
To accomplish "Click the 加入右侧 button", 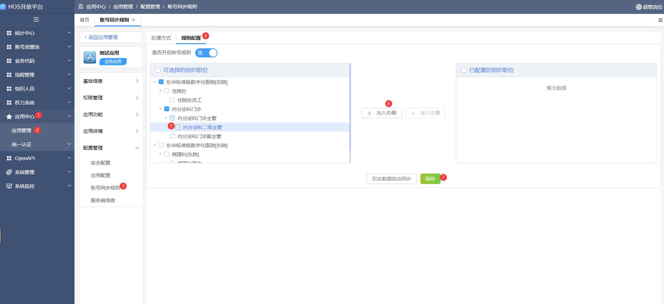I will 382,113.
